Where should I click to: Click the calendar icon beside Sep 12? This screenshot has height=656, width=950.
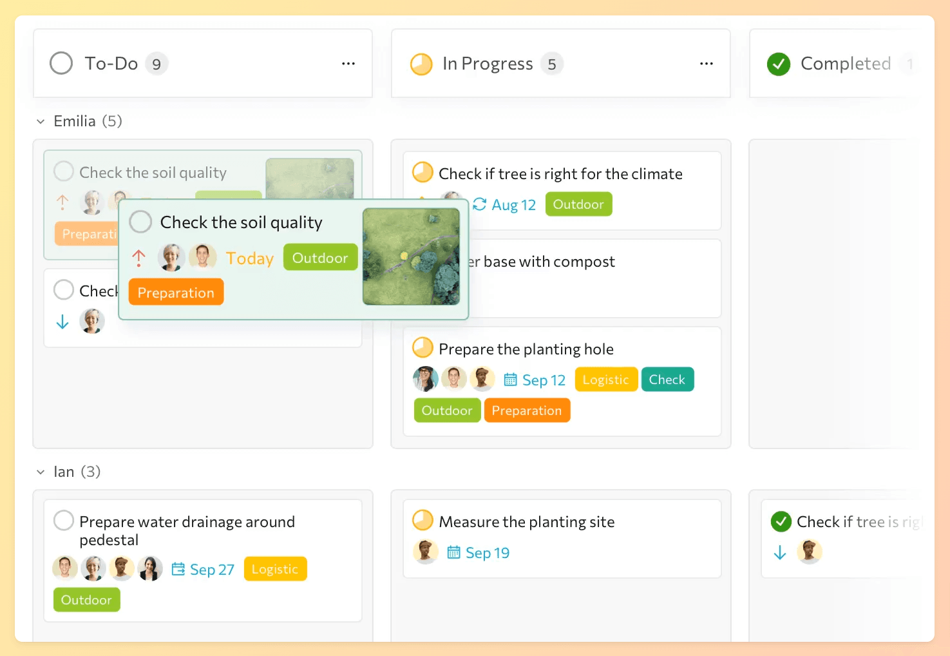coord(510,380)
